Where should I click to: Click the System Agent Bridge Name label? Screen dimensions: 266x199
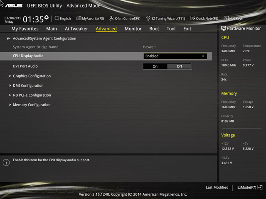point(36,47)
